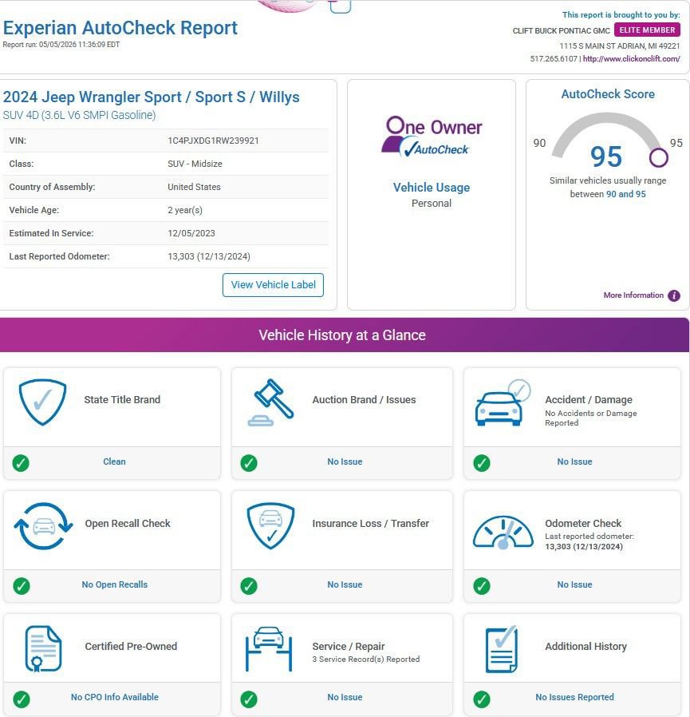690x717 pixels.
Task: Click the Odometer Check gauge icon
Action: coord(503,533)
